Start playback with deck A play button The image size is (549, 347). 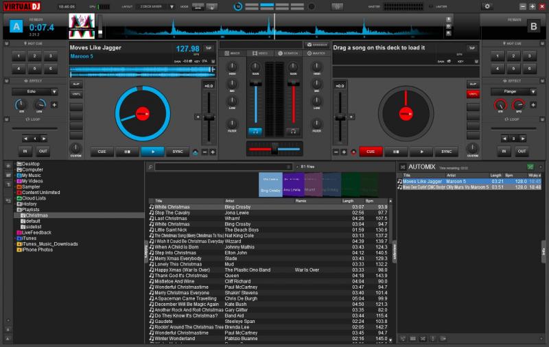click(x=152, y=152)
